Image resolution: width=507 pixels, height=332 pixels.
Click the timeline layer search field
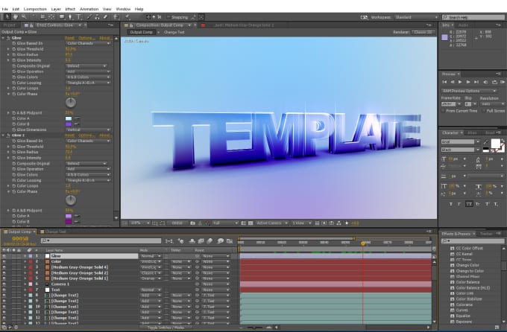(101, 240)
